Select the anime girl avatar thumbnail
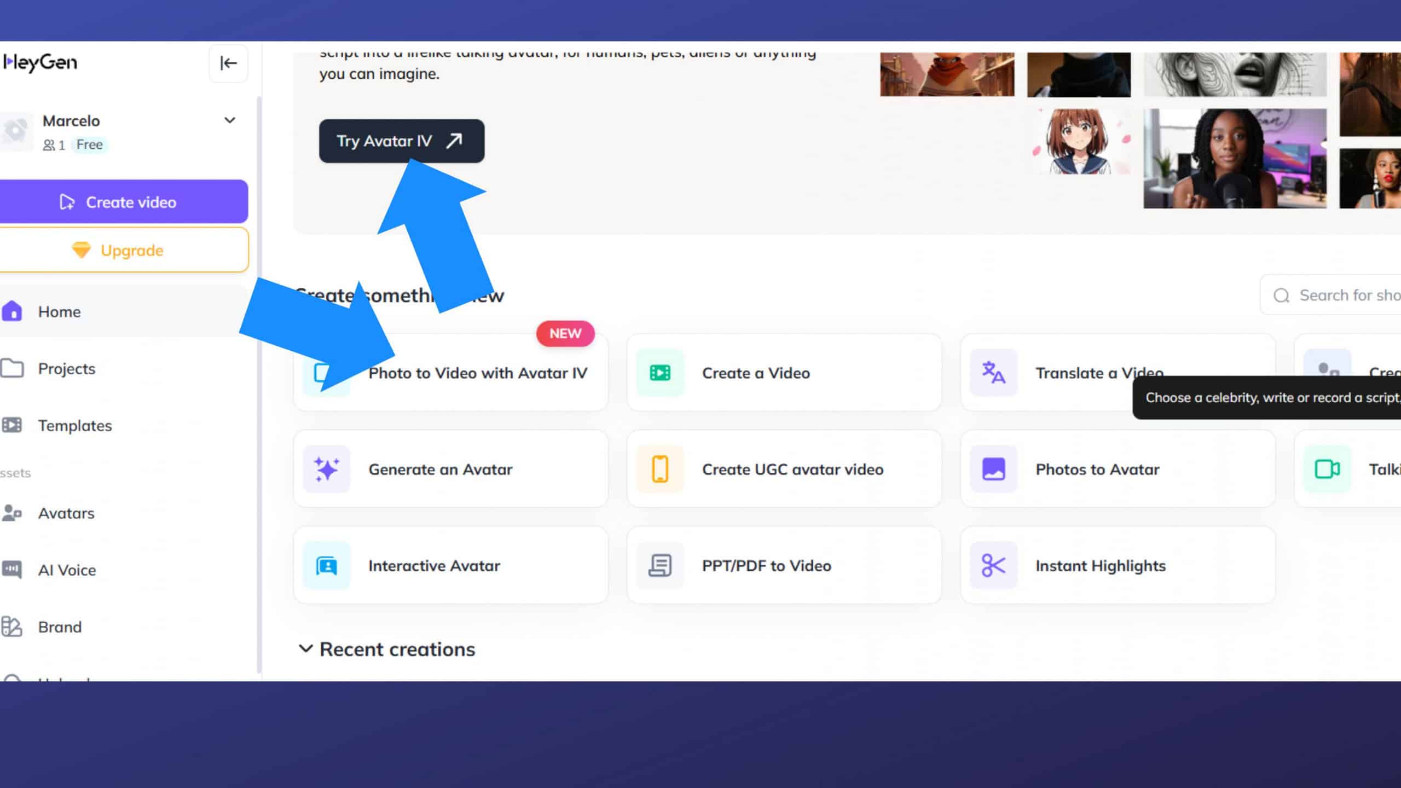 (1079, 142)
